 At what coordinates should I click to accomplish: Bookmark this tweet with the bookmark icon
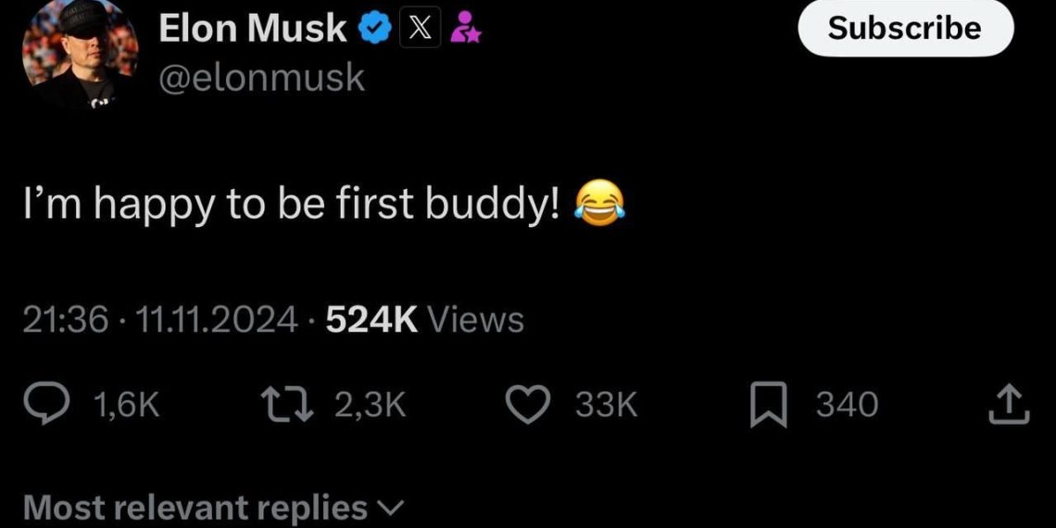(770, 406)
